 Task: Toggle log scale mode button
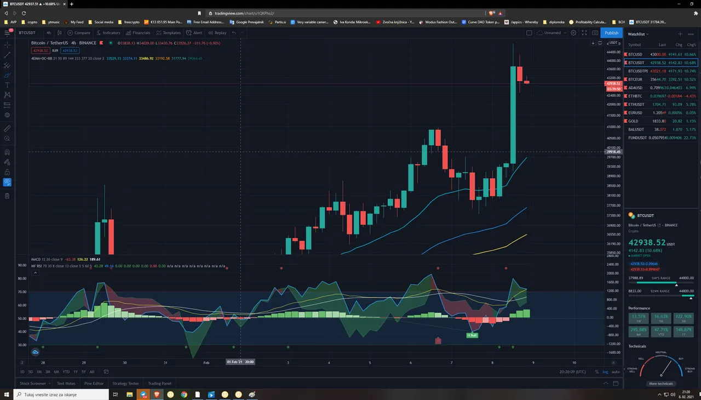605,372
